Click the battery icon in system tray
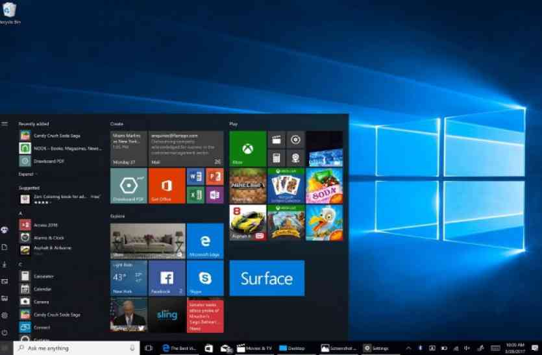542x355 pixels. coord(444,348)
